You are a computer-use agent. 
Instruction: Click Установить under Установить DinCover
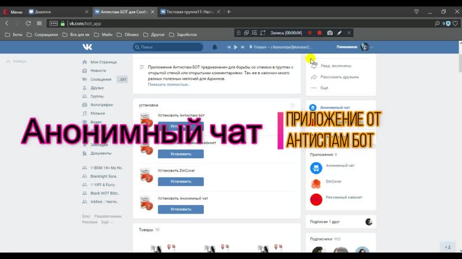(x=181, y=181)
